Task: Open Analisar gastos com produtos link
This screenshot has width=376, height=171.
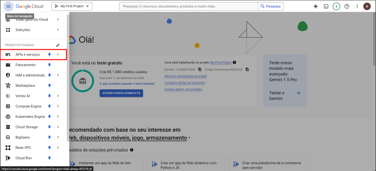Action: pyautogui.click(x=183, y=89)
